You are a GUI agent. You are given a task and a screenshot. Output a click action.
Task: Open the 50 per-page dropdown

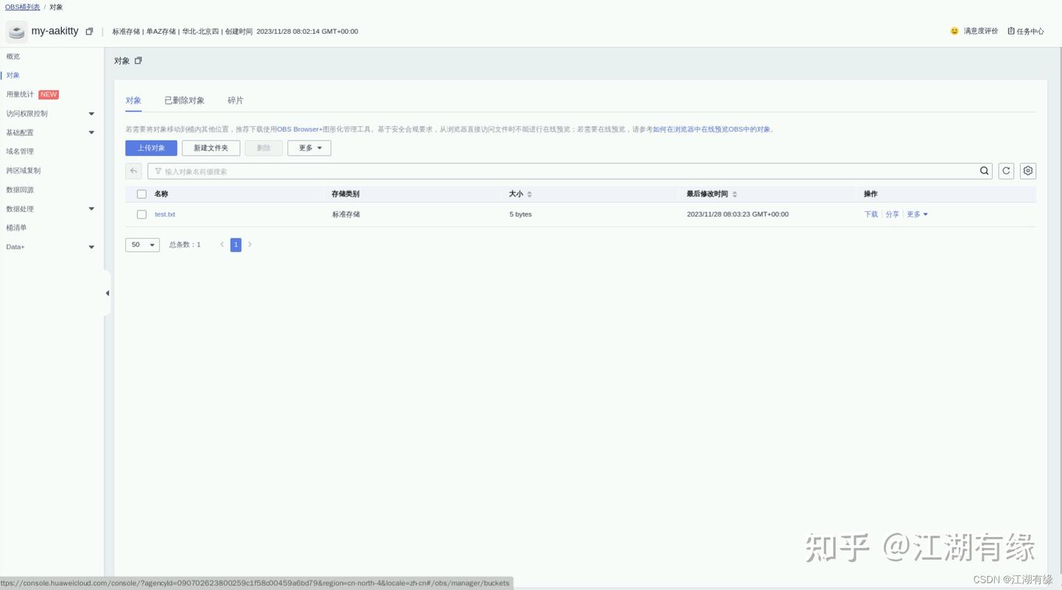[142, 244]
